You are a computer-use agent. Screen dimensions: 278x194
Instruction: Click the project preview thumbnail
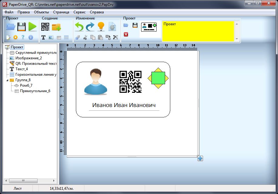click(x=149, y=27)
